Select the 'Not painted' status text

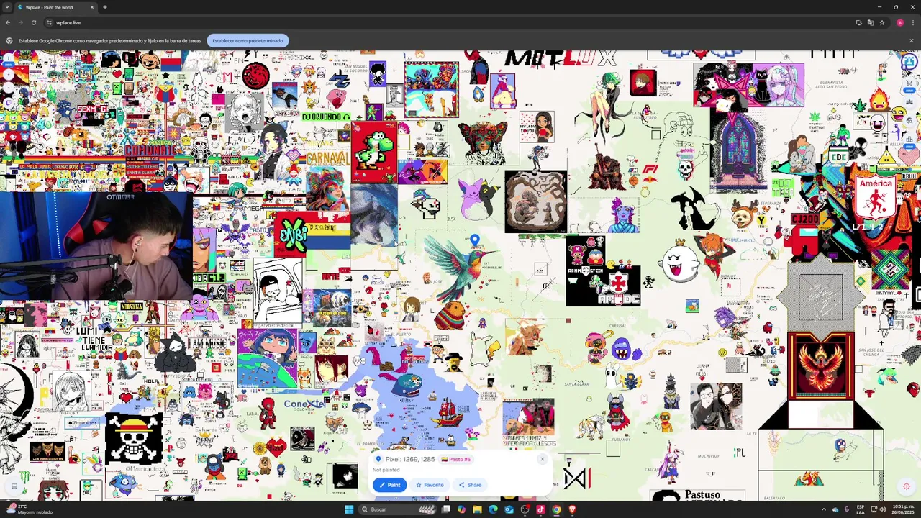(386, 470)
